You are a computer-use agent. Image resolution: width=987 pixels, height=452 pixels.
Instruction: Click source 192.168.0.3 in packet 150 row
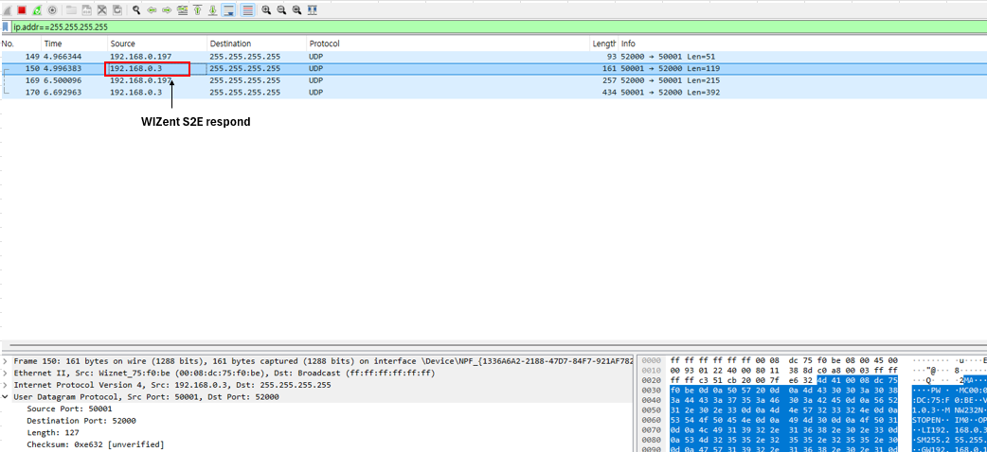135,68
